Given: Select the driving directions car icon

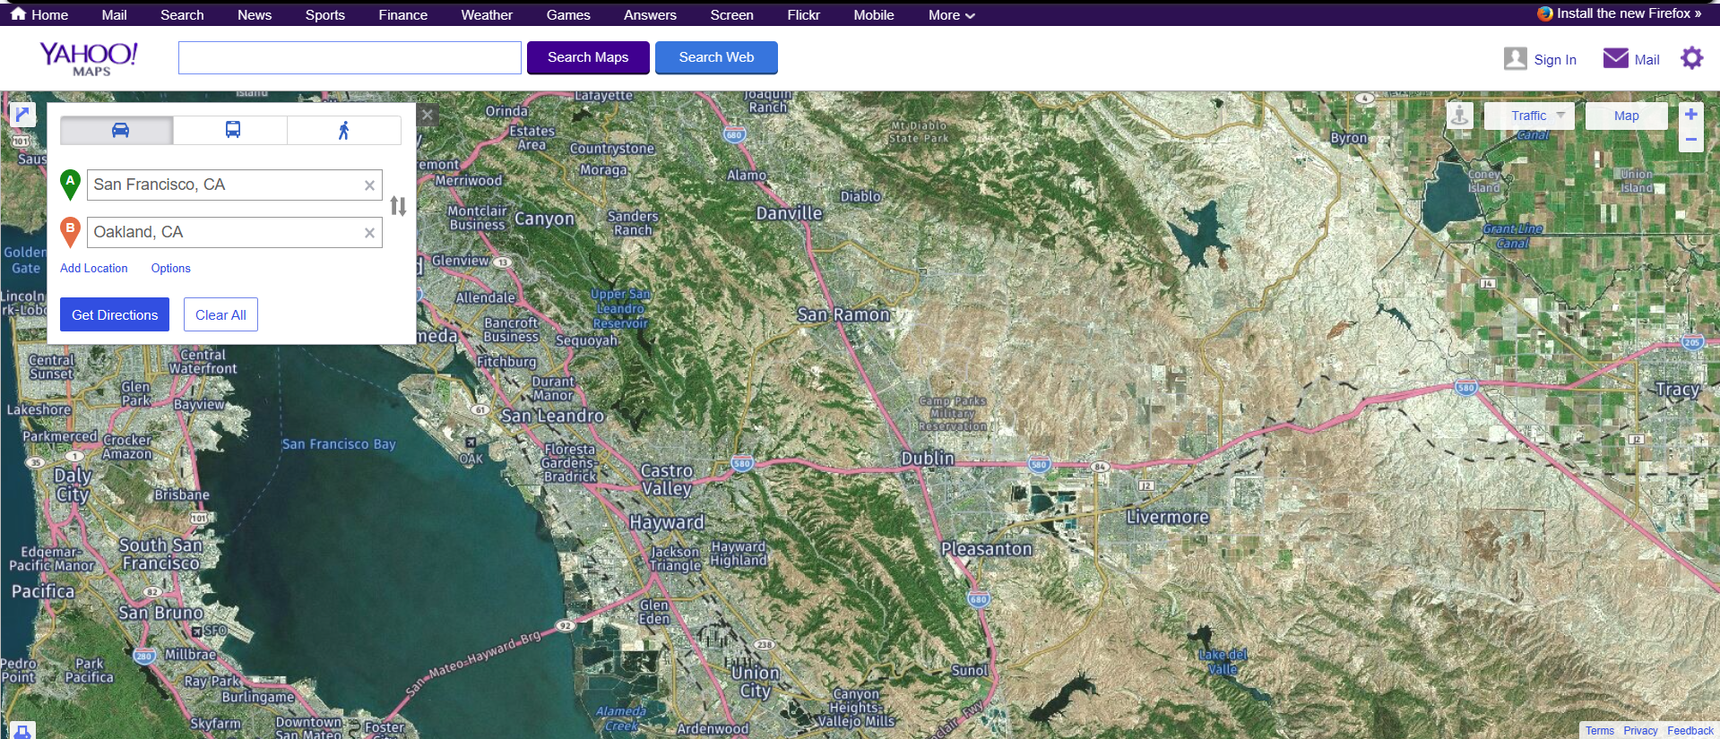Looking at the screenshot, I should tap(120, 130).
